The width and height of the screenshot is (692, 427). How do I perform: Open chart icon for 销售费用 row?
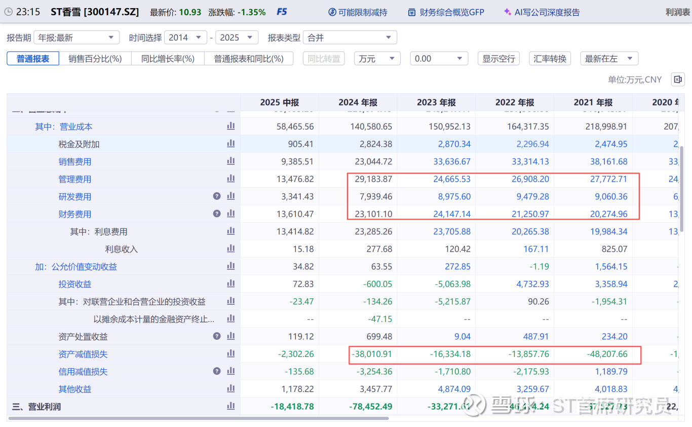[231, 161]
